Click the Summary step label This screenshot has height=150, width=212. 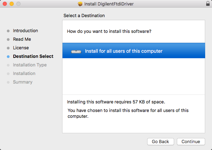(23, 82)
